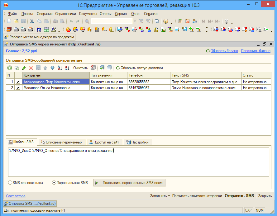This screenshot has width=277, height=216.
Task: Click the Cut scissors icon
Action: tap(32, 21)
